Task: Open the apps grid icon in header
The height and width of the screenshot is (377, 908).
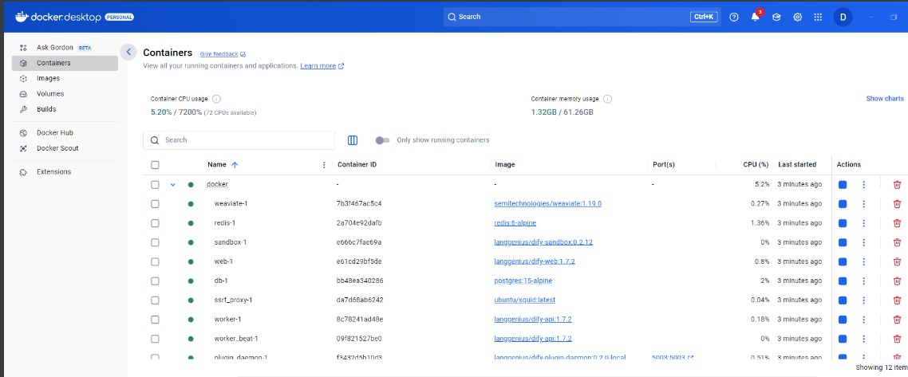Action: click(819, 18)
